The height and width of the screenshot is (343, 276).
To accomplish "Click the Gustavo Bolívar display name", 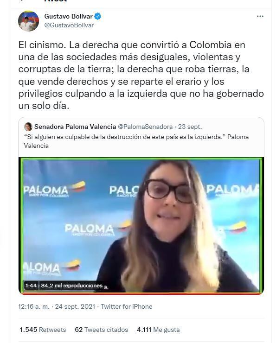I will [68, 16].
